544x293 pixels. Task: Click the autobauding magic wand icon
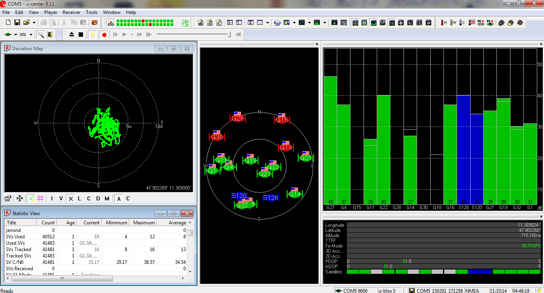41,35
